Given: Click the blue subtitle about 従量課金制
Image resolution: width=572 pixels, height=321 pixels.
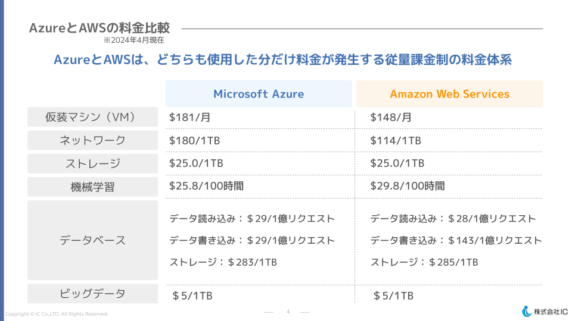Looking at the screenshot, I should coord(283,60).
